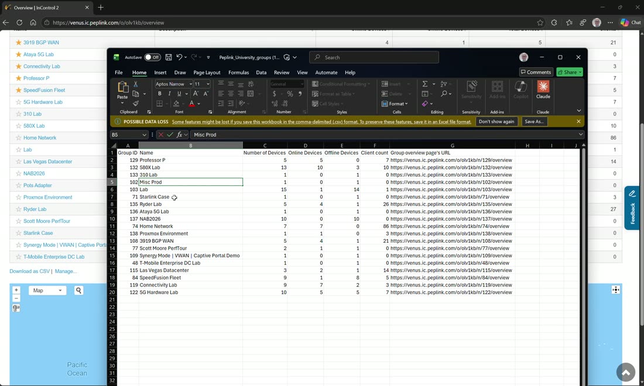
Task: Apply Bold formatting
Action: pos(160,94)
